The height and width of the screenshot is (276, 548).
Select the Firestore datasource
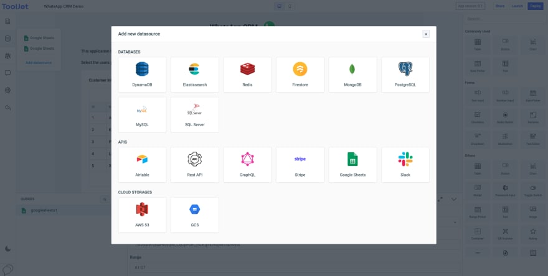tap(300, 75)
